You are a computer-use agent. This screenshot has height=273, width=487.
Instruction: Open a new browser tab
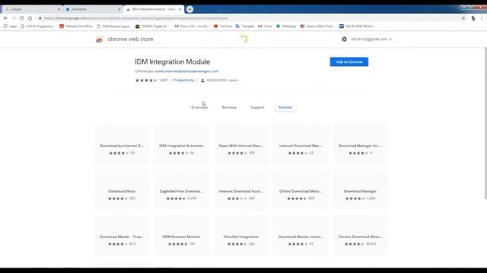(x=189, y=9)
